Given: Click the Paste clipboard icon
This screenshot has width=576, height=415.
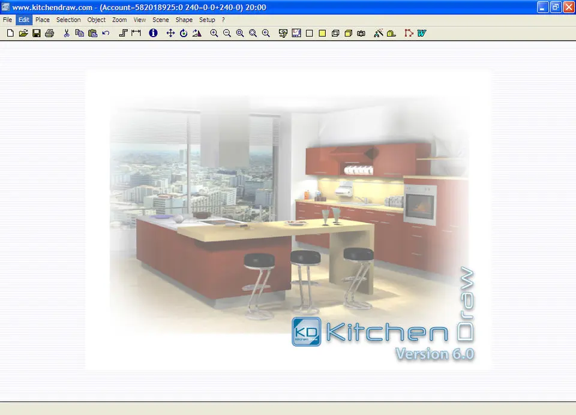Looking at the screenshot, I should click(92, 34).
